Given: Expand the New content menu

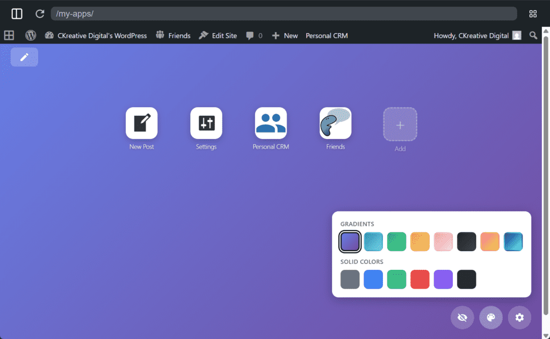Looking at the screenshot, I should 285,35.
